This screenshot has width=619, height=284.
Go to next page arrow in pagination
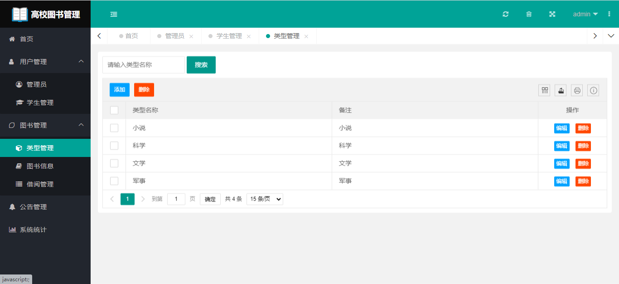pos(143,199)
